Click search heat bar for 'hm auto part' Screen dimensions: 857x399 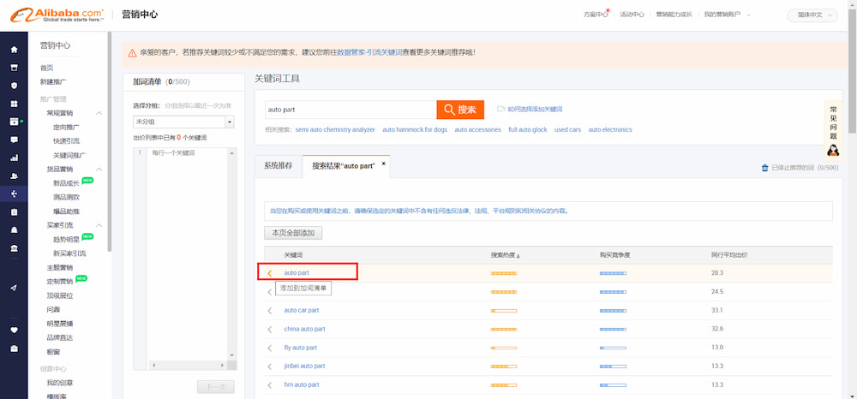[504, 384]
